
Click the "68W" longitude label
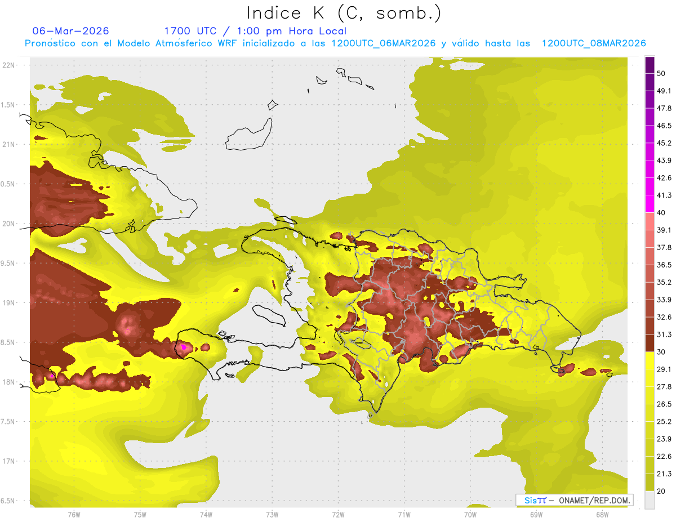602,514
